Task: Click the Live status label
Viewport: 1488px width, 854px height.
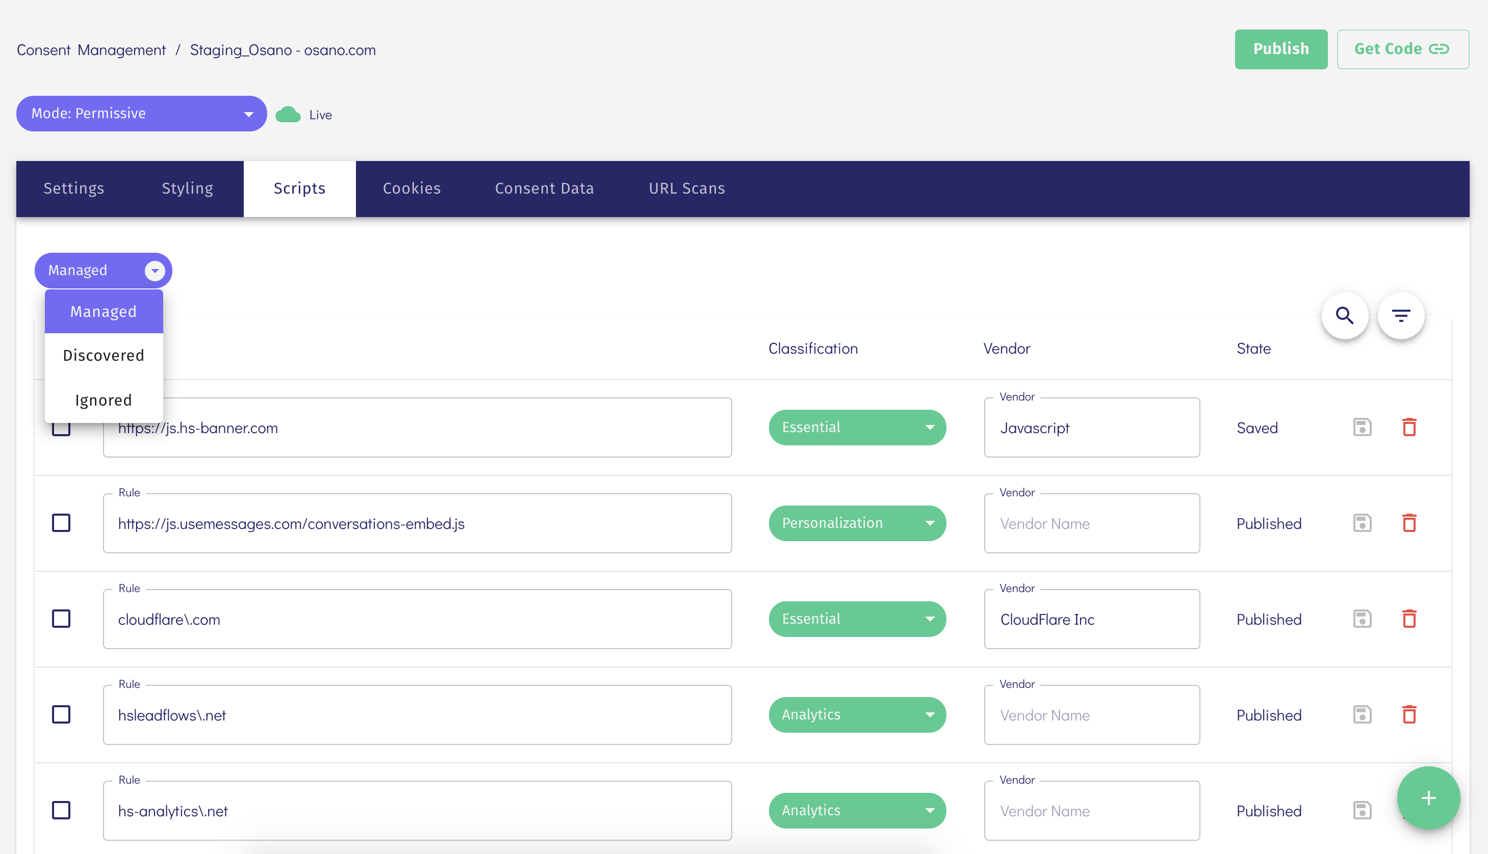Action: pos(320,115)
